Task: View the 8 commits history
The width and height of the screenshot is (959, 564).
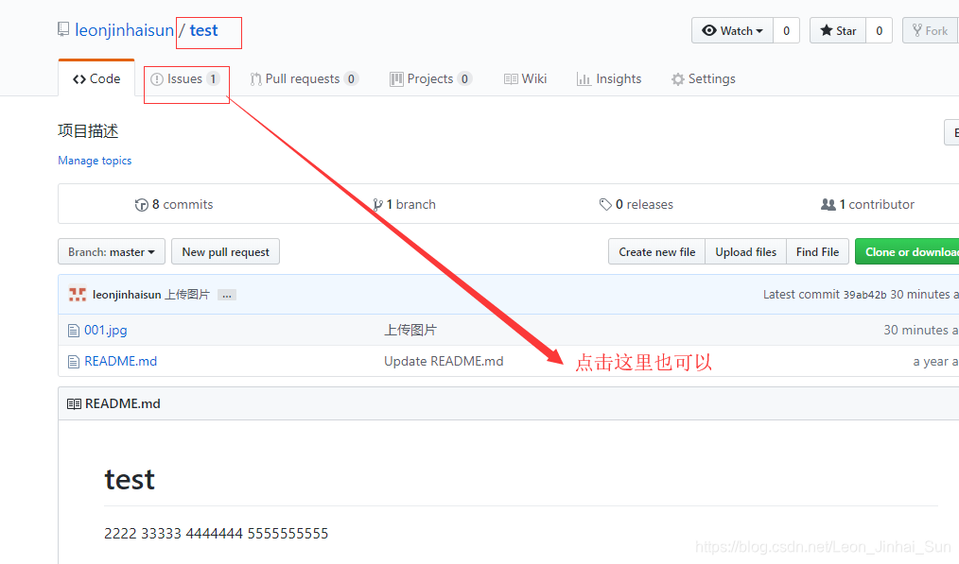Action: [x=174, y=204]
